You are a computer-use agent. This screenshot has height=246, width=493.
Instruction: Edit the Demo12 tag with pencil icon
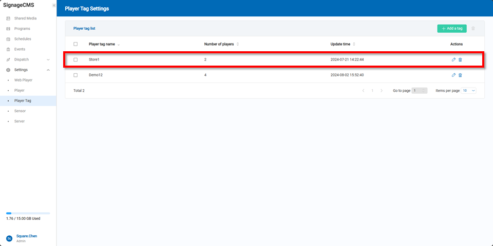pyautogui.click(x=453, y=75)
